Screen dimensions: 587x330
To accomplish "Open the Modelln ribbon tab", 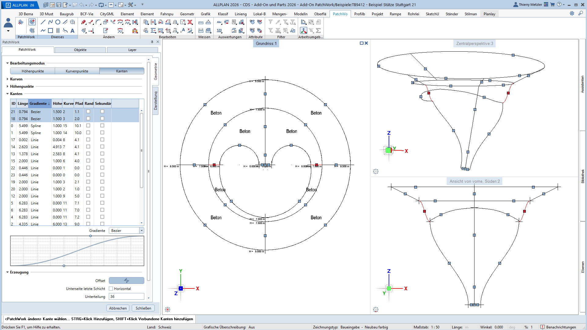I will coord(301,14).
